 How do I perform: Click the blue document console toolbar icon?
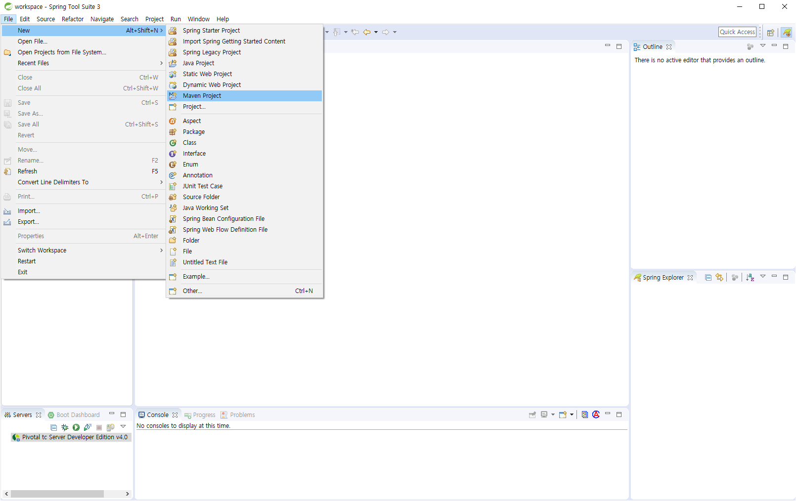[585, 415]
